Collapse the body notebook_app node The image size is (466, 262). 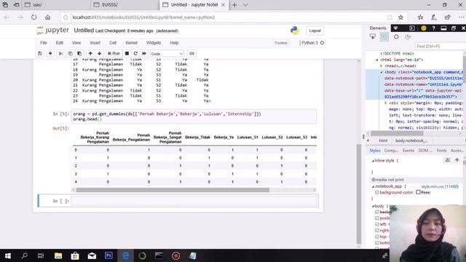[382, 72]
